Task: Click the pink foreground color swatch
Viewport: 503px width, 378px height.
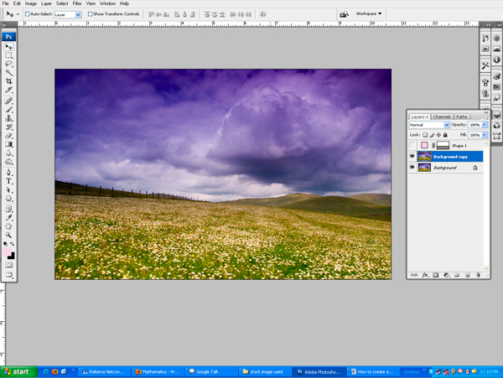Action: (7, 251)
